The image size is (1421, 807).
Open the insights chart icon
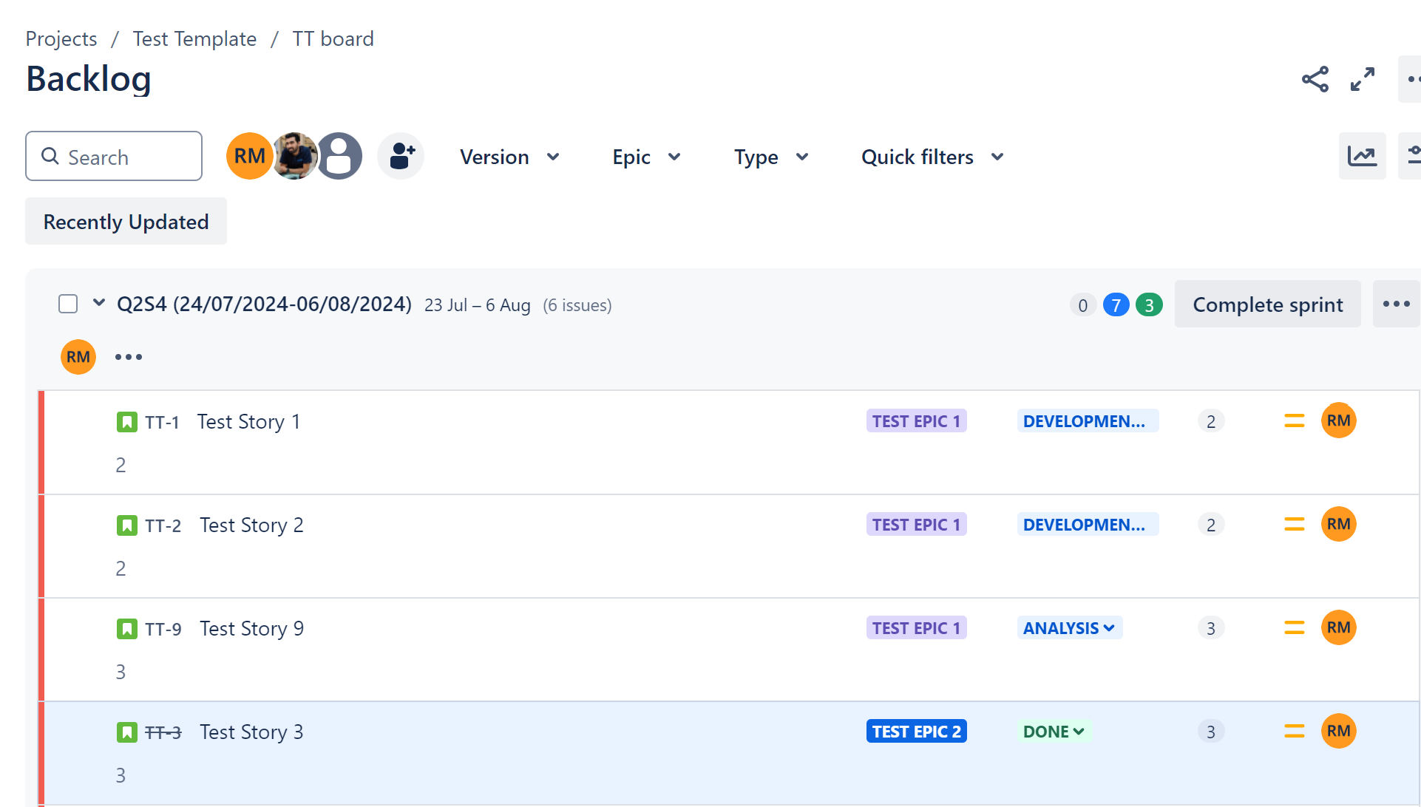click(1362, 156)
